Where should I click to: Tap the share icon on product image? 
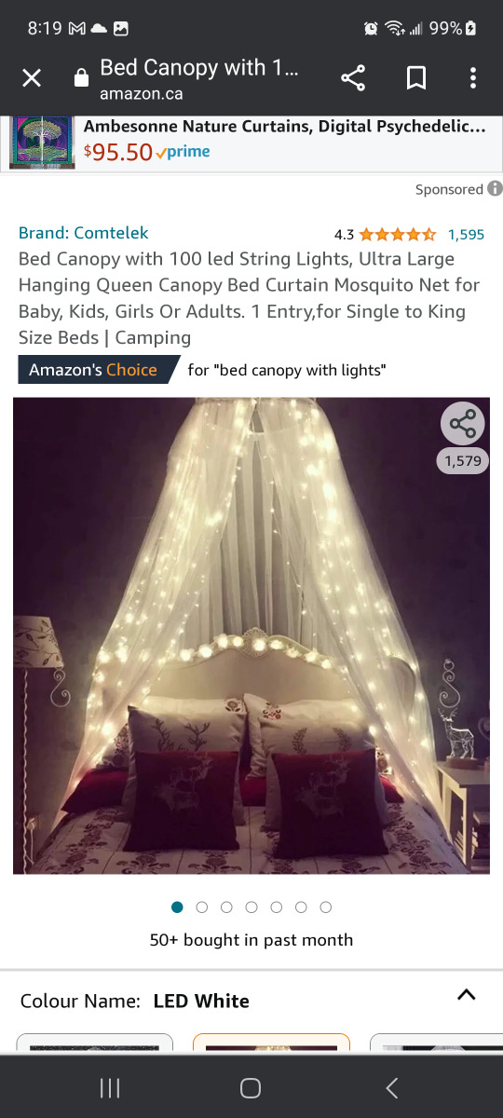tap(463, 424)
